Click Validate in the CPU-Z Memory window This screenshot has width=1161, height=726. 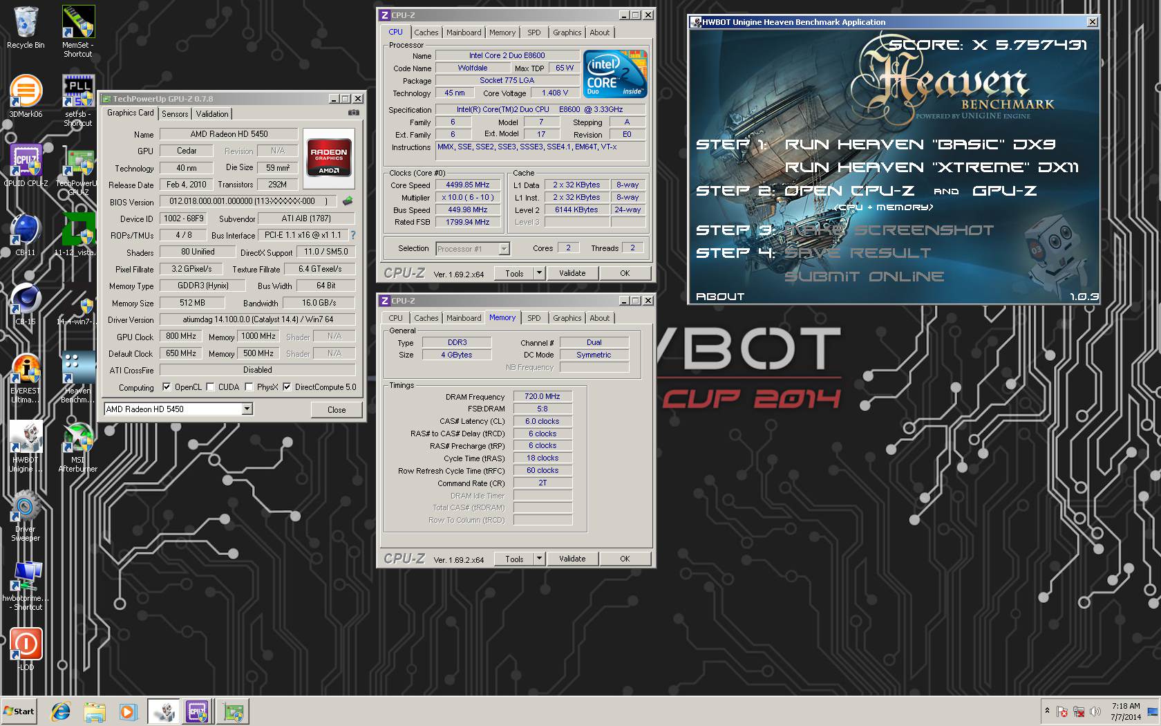(x=572, y=559)
